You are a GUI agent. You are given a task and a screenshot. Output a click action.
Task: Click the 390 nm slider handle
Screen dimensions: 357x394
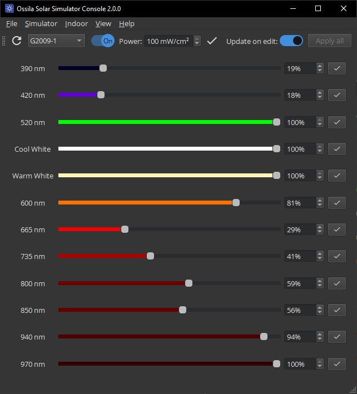103,68
